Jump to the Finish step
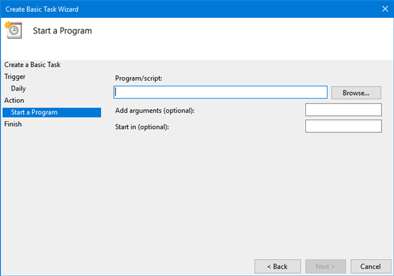This screenshot has width=394, height=276. 13,124
